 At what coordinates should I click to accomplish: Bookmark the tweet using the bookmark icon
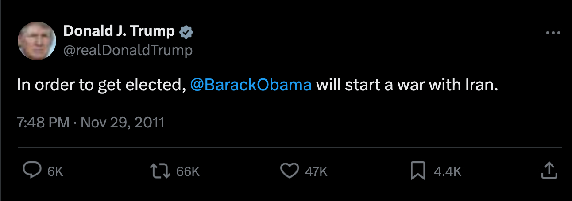click(418, 171)
